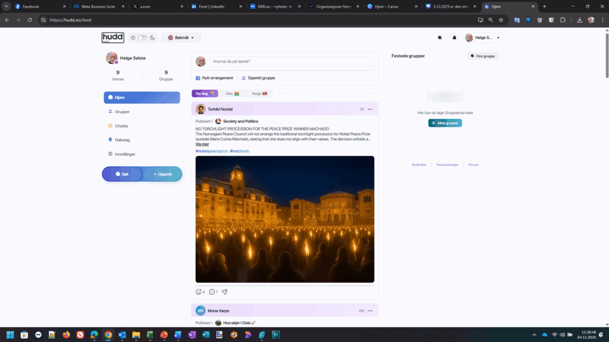Viewport: 609px width, 342px height.
Task: Click the hudd logo in the header
Action: (112, 37)
